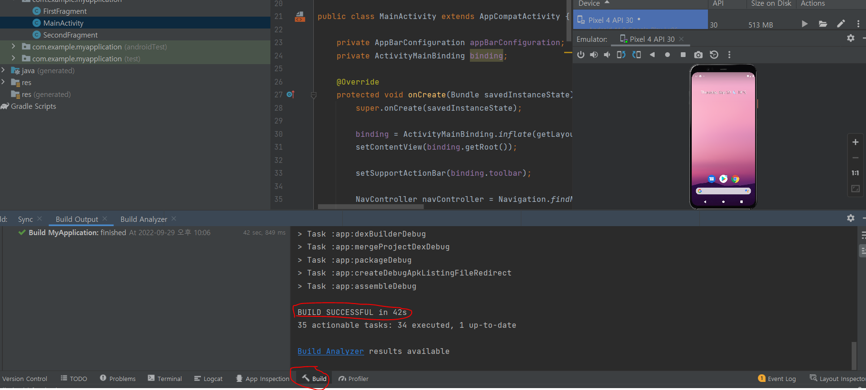Click the emulator home circle button
This screenshot has height=390, width=866.
click(x=667, y=55)
